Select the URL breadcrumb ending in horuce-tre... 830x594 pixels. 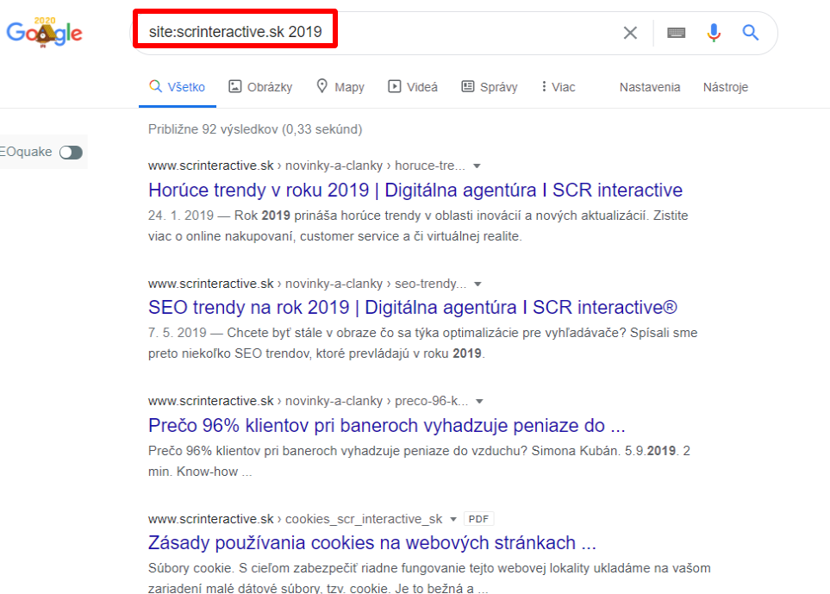307,166
